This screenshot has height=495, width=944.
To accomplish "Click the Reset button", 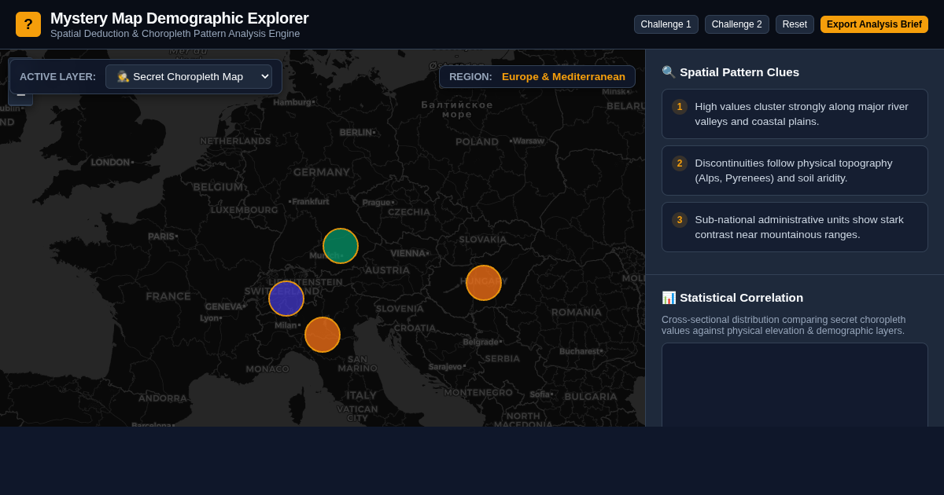I will click(795, 24).
